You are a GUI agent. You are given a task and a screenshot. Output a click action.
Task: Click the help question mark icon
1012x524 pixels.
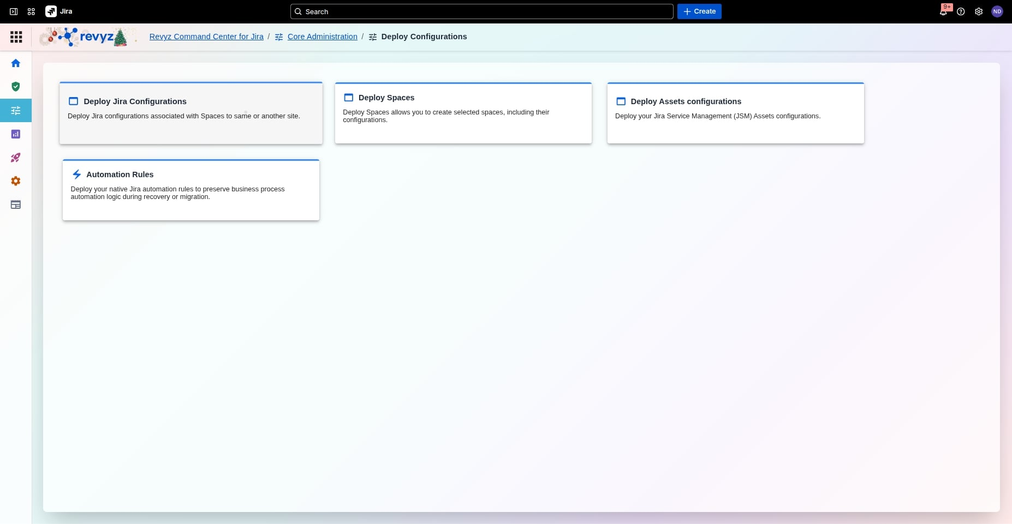[961, 11]
